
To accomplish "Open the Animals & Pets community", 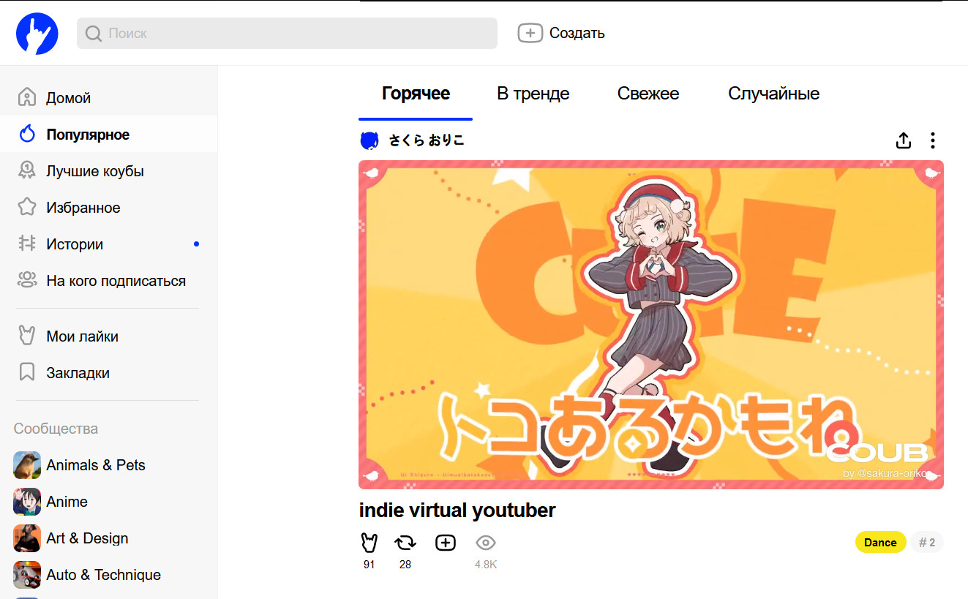I will pyautogui.click(x=95, y=465).
